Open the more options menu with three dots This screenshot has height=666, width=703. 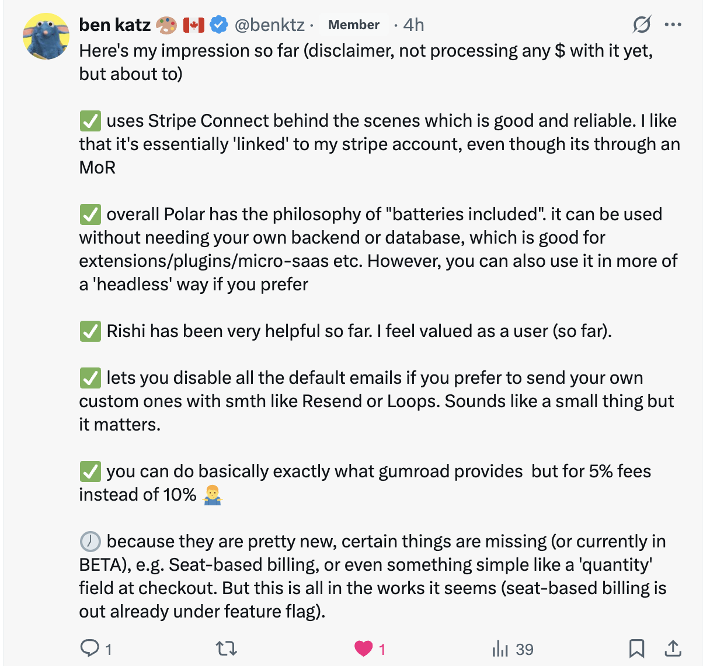(x=673, y=24)
